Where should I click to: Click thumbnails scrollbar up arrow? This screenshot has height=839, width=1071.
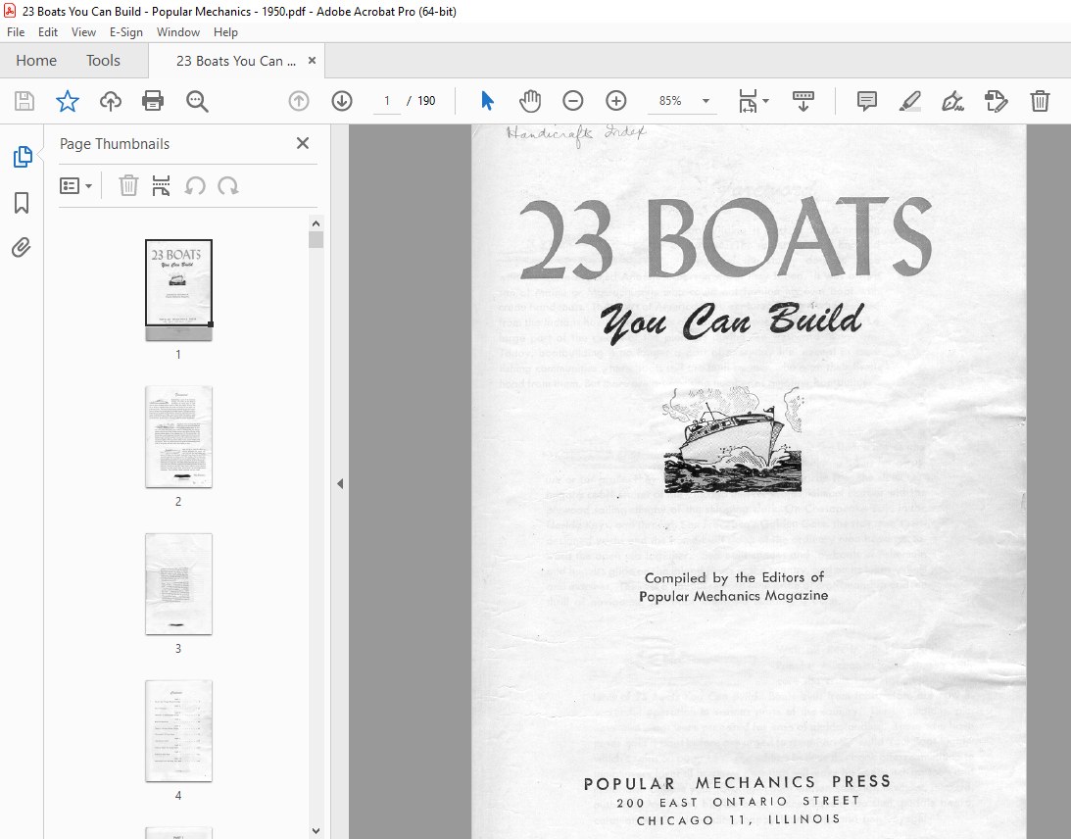point(316,223)
